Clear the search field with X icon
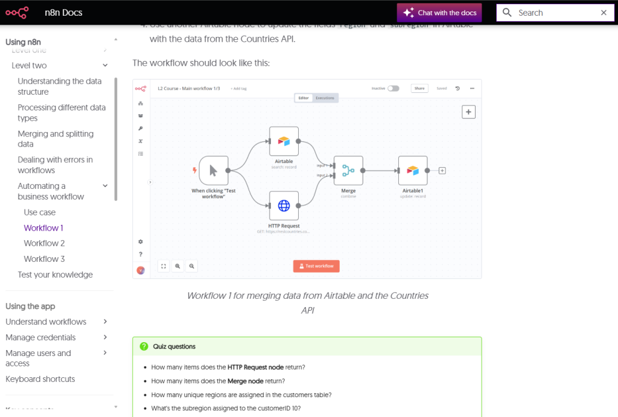 click(604, 13)
